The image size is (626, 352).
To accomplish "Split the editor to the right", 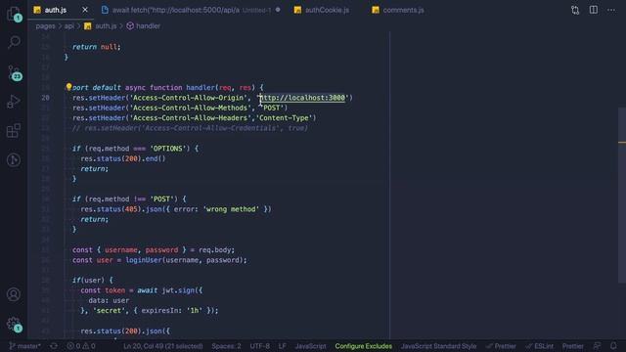I will point(594,10).
